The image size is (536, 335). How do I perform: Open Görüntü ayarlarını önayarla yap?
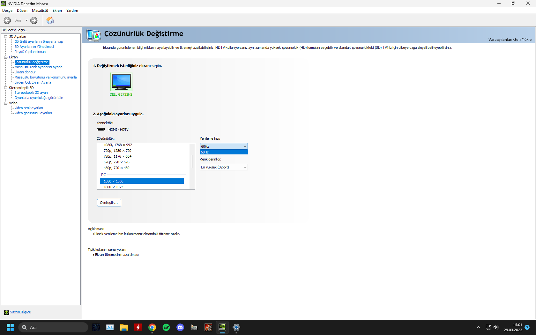click(x=39, y=41)
